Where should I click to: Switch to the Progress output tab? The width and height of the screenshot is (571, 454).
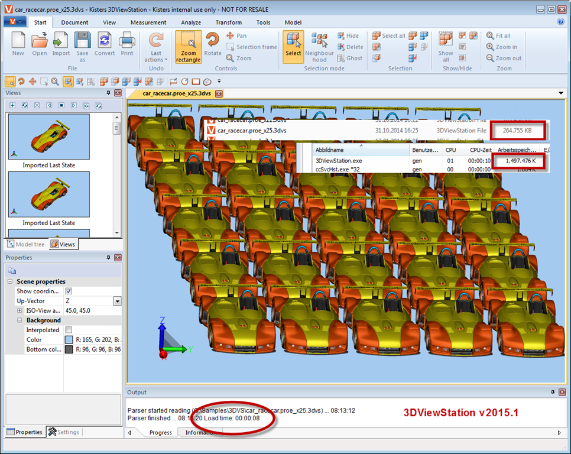click(x=160, y=433)
